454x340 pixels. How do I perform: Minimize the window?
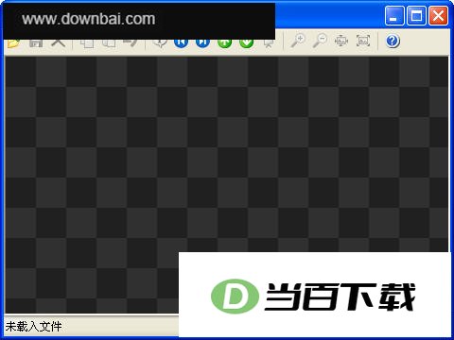coord(394,16)
